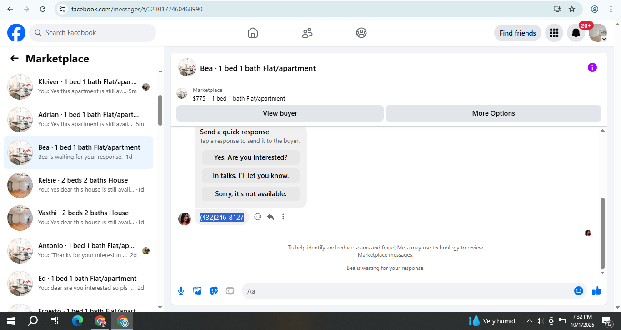Screen dimensions: 621x330
Task: Click the browser reload button
Action: click(43, 9)
